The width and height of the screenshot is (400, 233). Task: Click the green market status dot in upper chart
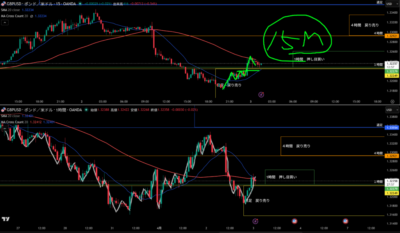(80, 4)
